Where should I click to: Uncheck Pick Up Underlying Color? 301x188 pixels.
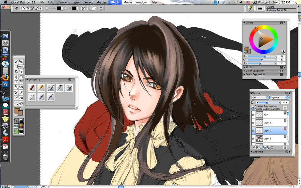point(253,109)
